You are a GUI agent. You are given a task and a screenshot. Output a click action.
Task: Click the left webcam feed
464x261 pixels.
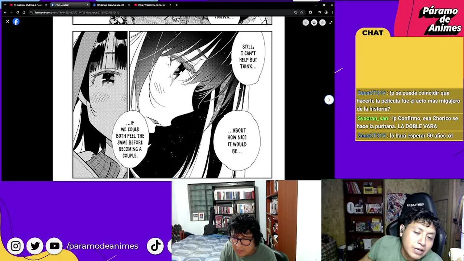click(x=246, y=220)
